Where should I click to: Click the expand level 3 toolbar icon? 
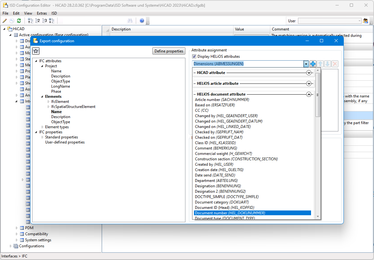(x=45, y=21)
